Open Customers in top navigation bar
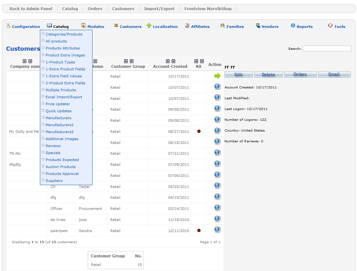This screenshot has width=357, height=271. tap(123, 9)
